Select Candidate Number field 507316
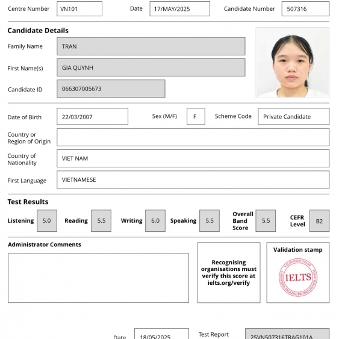This screenshot has height=339, width=339. pyautogui.click(x=305, y=9)
